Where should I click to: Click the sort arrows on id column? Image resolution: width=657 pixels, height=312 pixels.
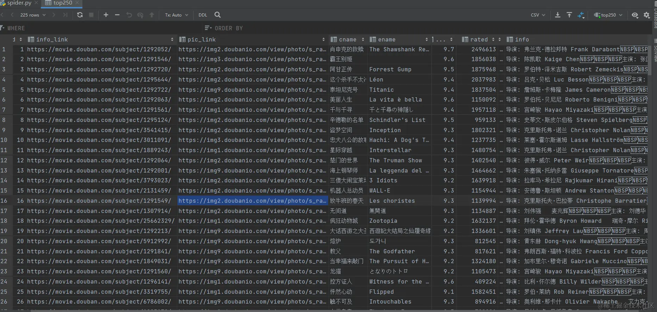click(x=21, y=39)
